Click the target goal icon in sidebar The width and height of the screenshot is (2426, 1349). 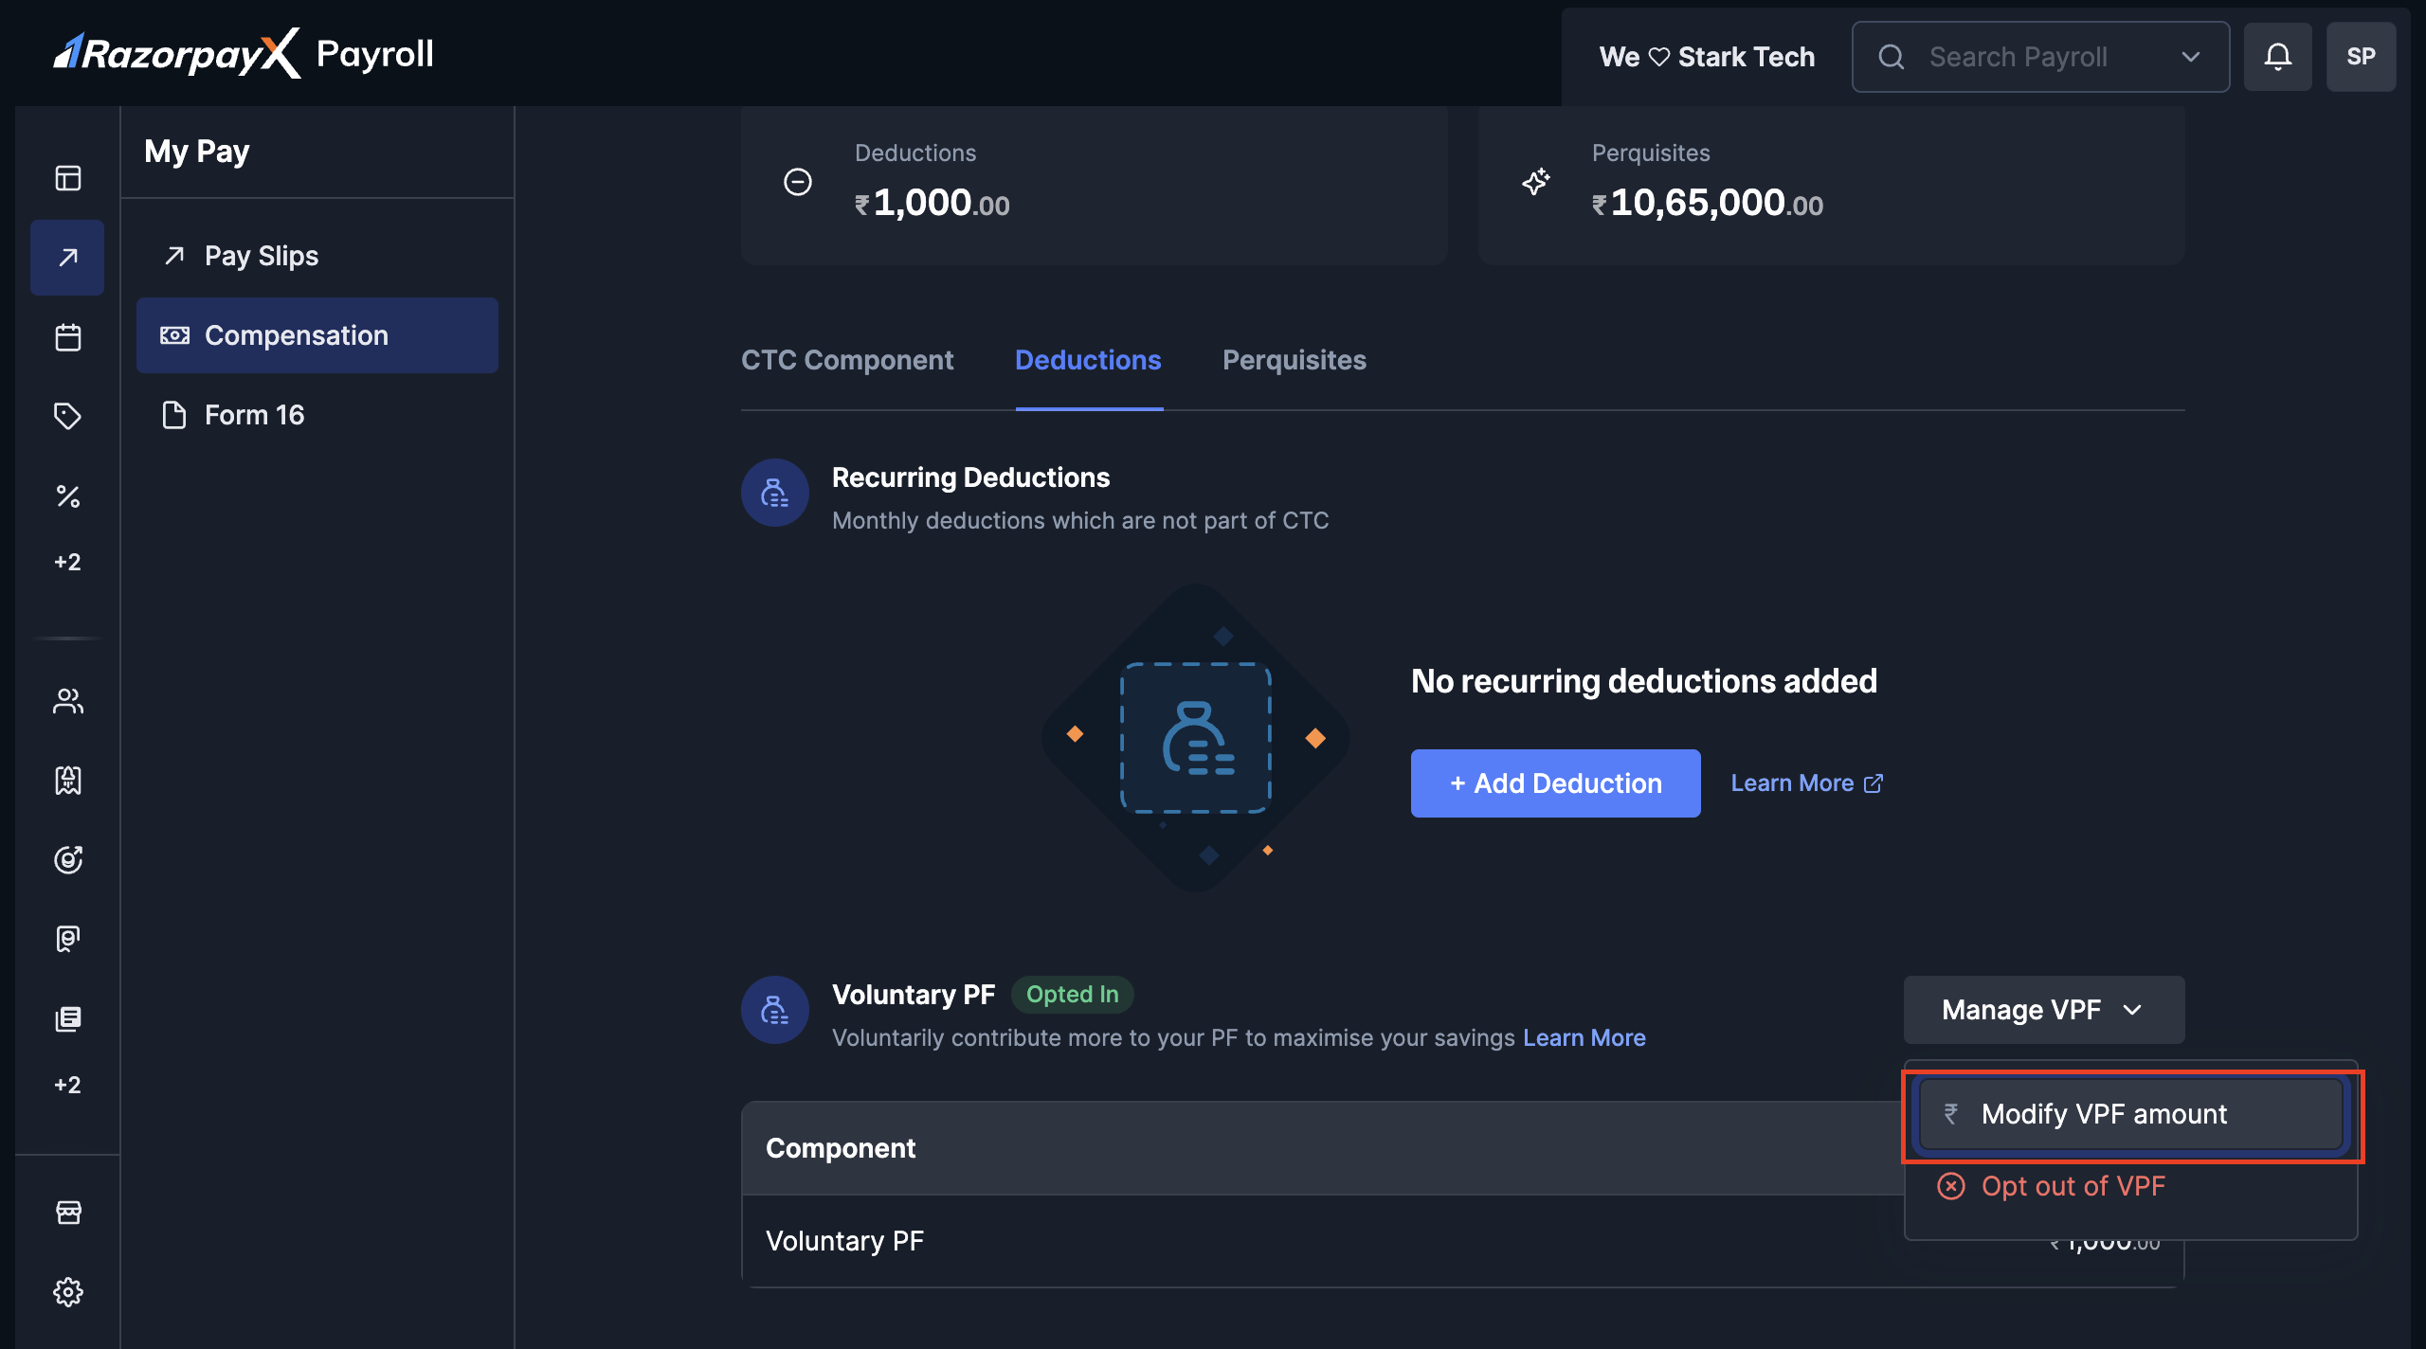pos(68,859)
